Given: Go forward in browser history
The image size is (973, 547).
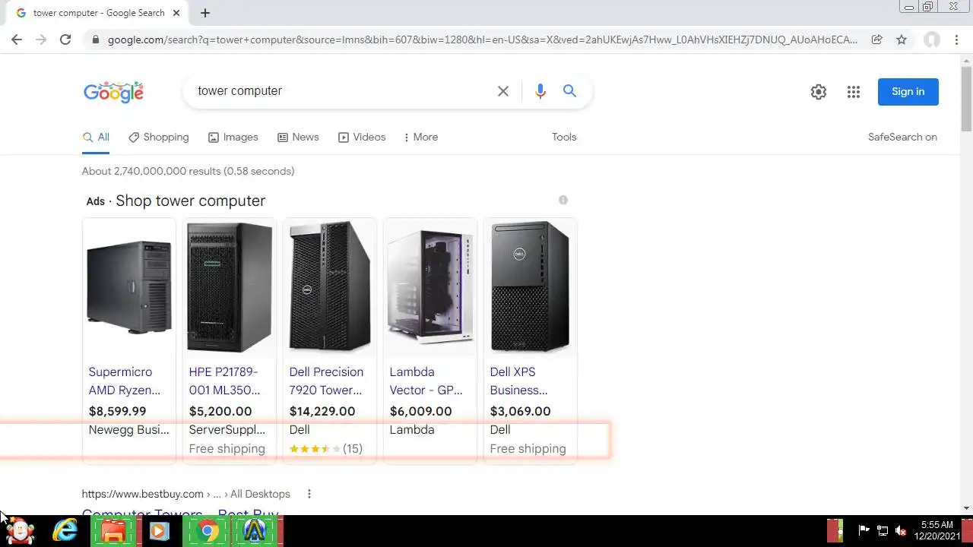Looking at the screenshot, I should point(41,40).
